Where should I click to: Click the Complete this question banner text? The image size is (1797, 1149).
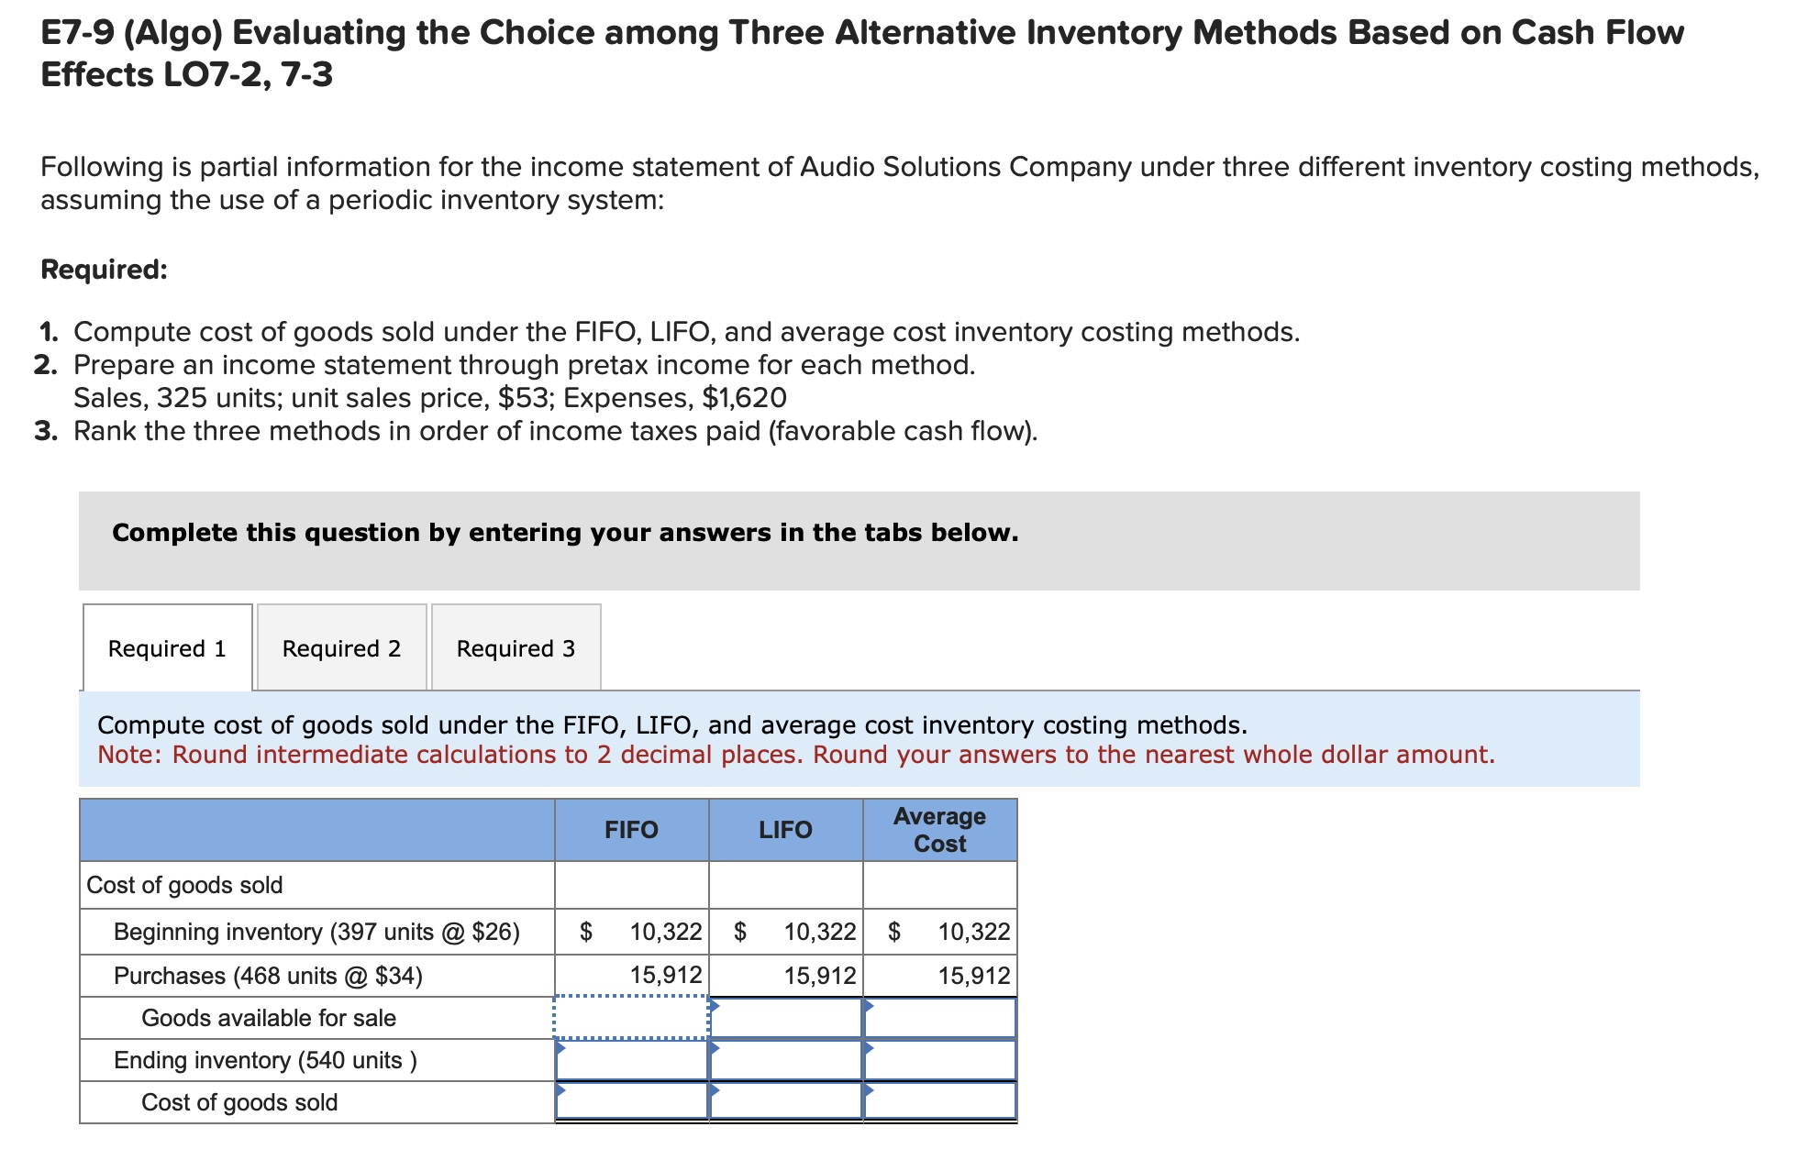(565, 532)
